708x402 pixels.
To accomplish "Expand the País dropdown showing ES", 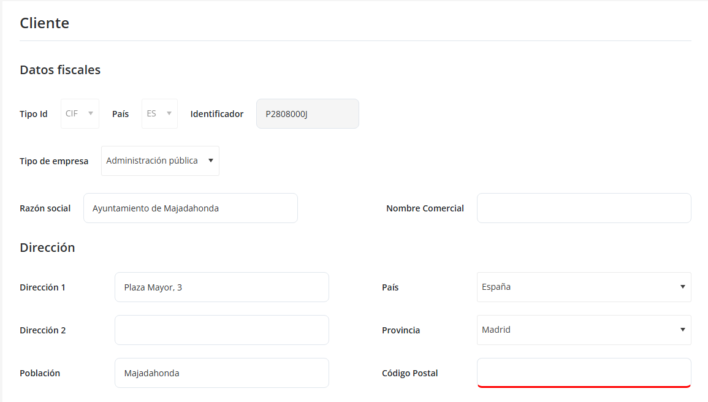I will [159, 114].
